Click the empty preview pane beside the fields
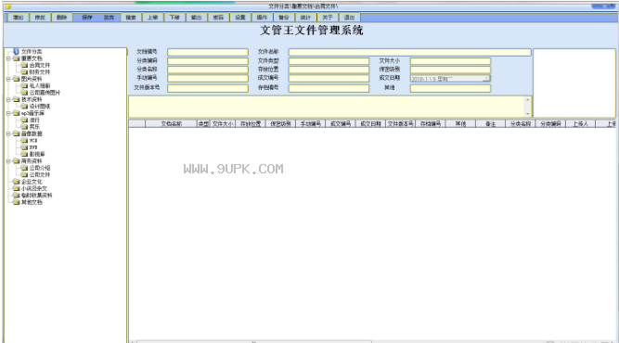 pos(574,83)
